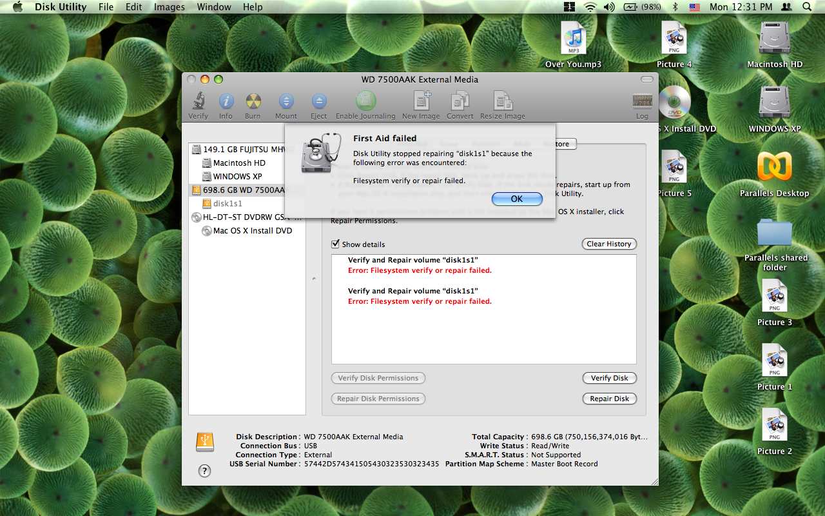Click the Convert toolbar icon
The image size is (825, 516).
click(x=460, y=106)
